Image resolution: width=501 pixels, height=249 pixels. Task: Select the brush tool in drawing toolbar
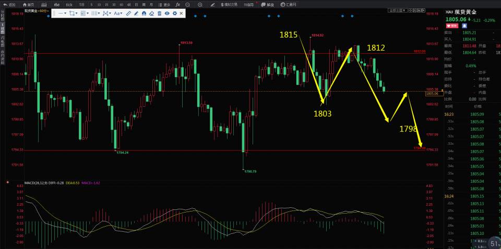point(136,14)
